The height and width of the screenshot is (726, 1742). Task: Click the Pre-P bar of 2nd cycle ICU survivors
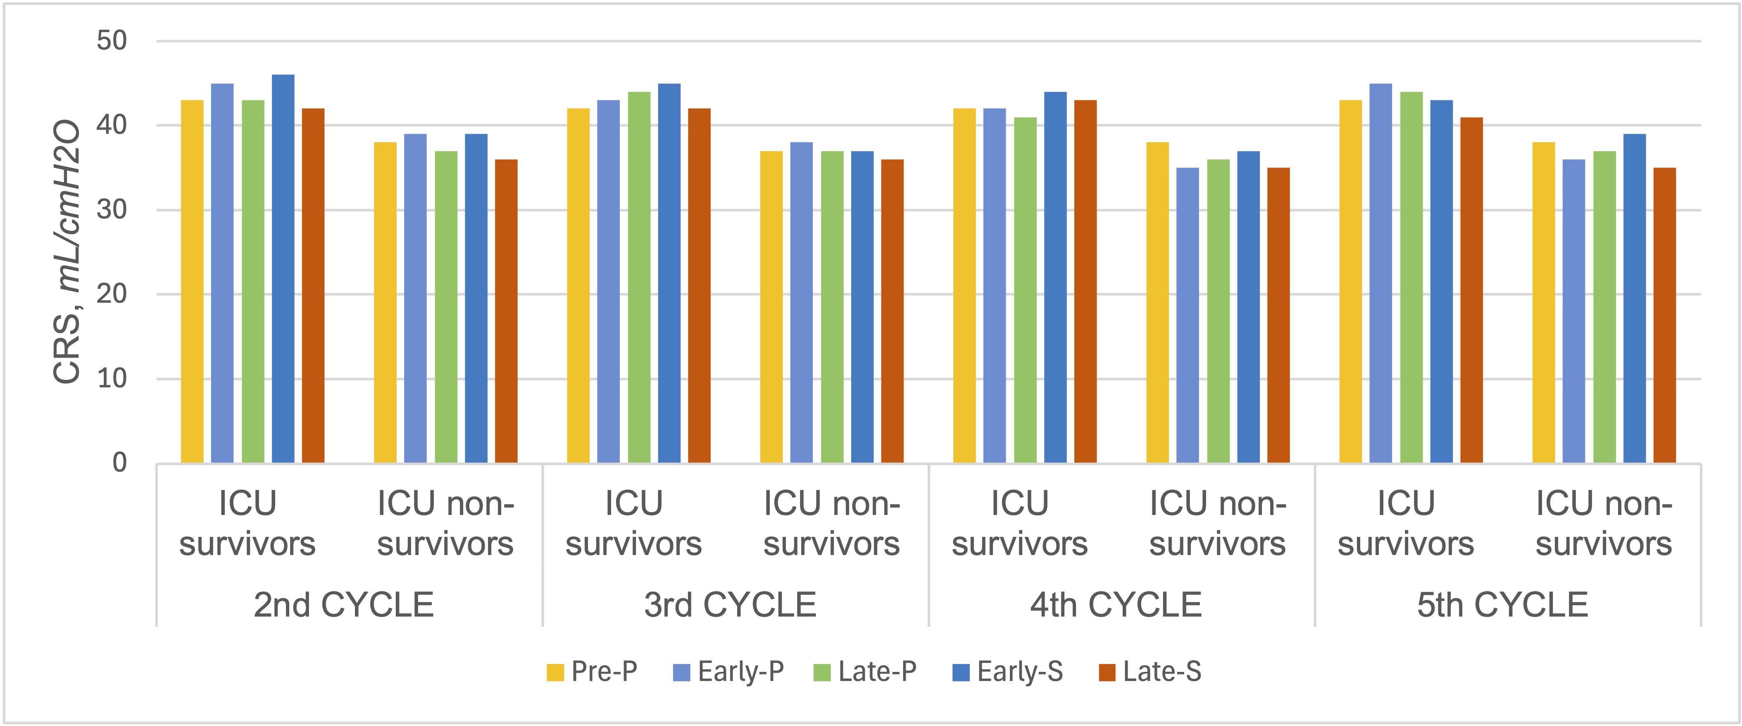pos(192,282)
